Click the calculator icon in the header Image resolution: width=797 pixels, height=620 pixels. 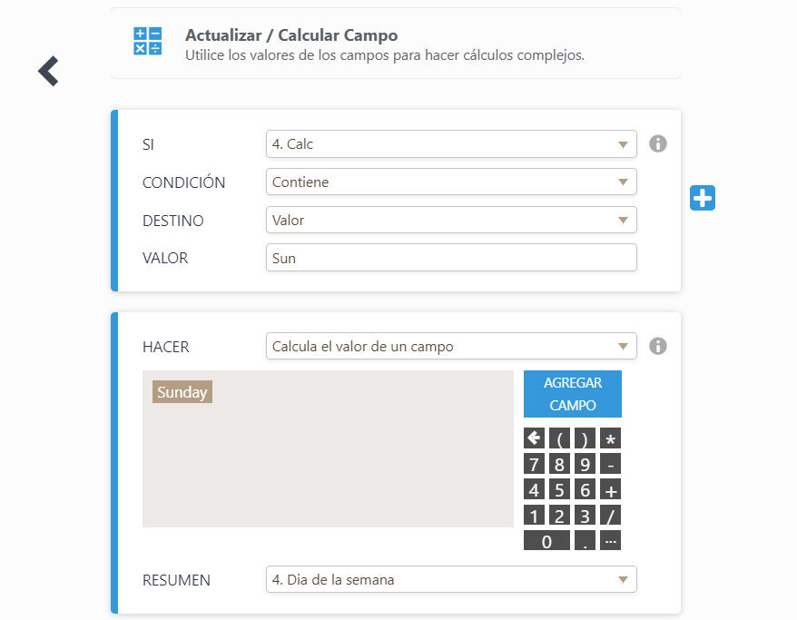point(148,42)
